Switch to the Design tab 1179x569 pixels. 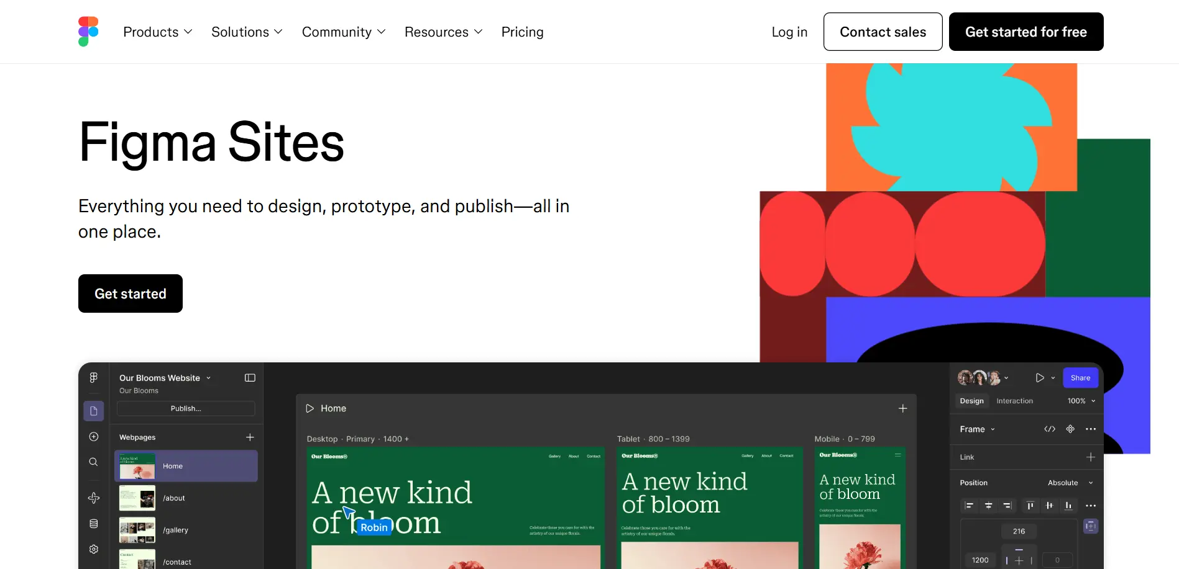pyautogui.click(x=971, y=401)
